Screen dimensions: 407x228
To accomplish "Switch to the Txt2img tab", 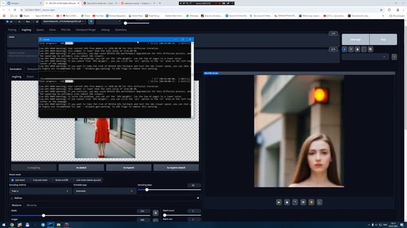I will 12,30.
